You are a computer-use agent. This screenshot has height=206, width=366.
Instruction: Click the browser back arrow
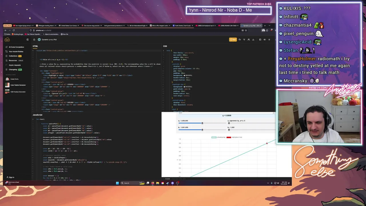click(x=5, y=30)
